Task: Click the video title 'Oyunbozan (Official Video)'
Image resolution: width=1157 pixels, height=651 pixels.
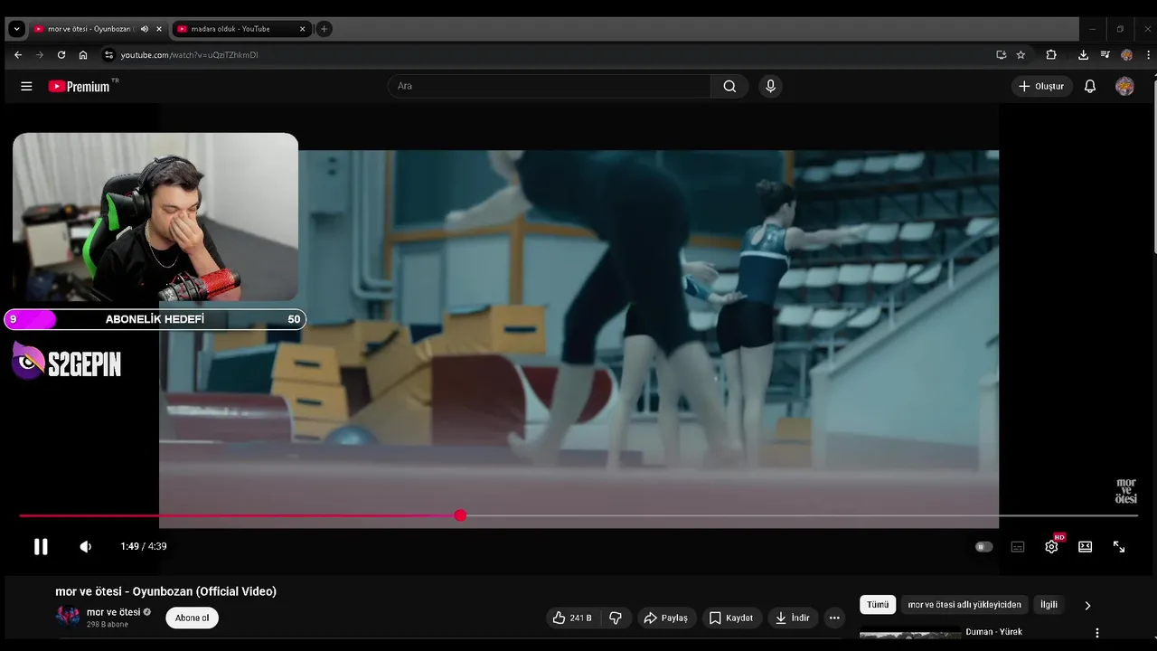Action: click(x=204, y=591)
